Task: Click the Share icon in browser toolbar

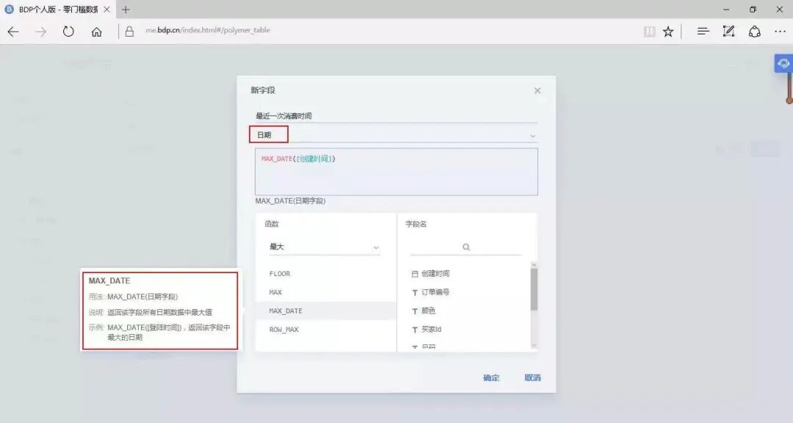Action: (x=753, y=31)
